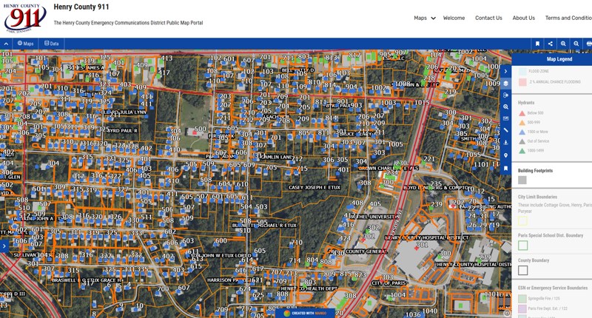Screen dimensions: 592x318
Task: Click the Paris Fire Dept. Ext. / 122 entry
Action: tap(548, 308)
